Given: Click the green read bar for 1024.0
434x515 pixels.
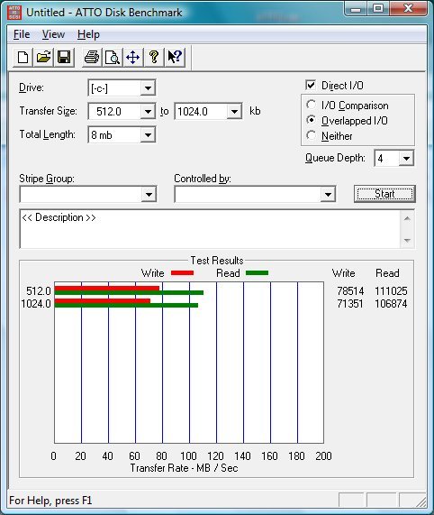Looking at the screenshot, I should pyautogui.click(x=126, y=306).
